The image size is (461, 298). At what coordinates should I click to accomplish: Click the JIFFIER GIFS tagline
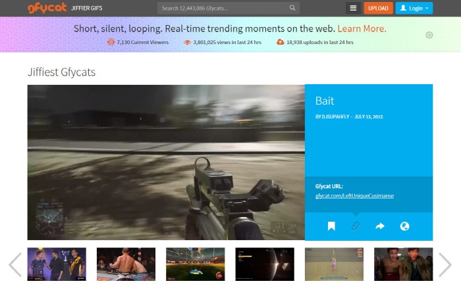coord(87,8)
